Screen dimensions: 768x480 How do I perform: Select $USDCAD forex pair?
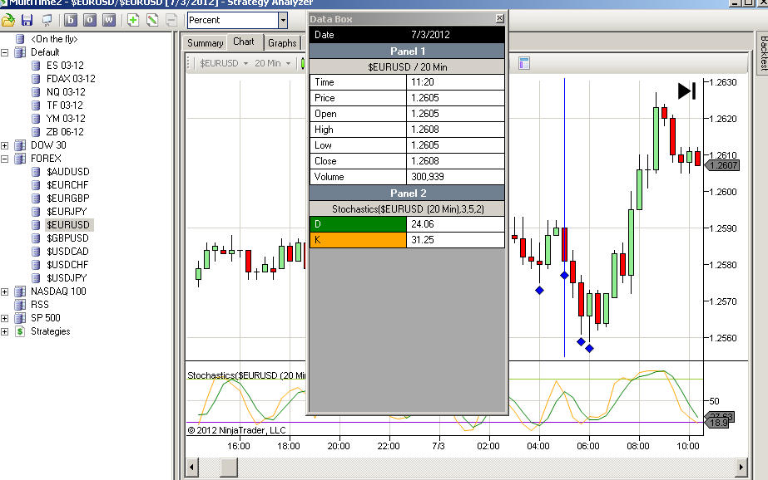(x=67, y=252)
